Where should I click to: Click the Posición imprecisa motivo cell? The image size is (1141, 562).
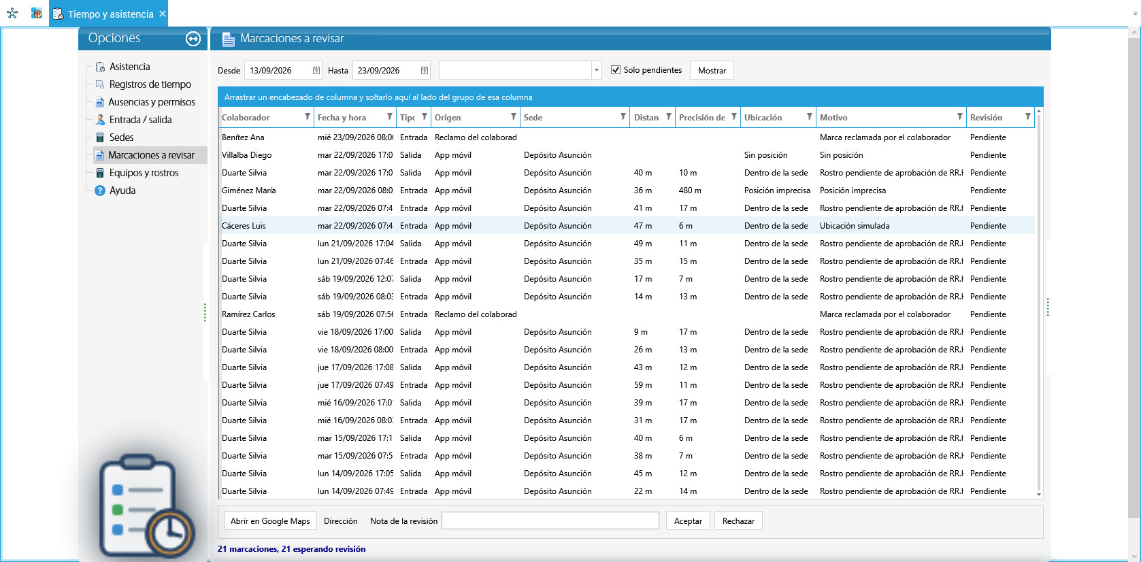(853, 191)
